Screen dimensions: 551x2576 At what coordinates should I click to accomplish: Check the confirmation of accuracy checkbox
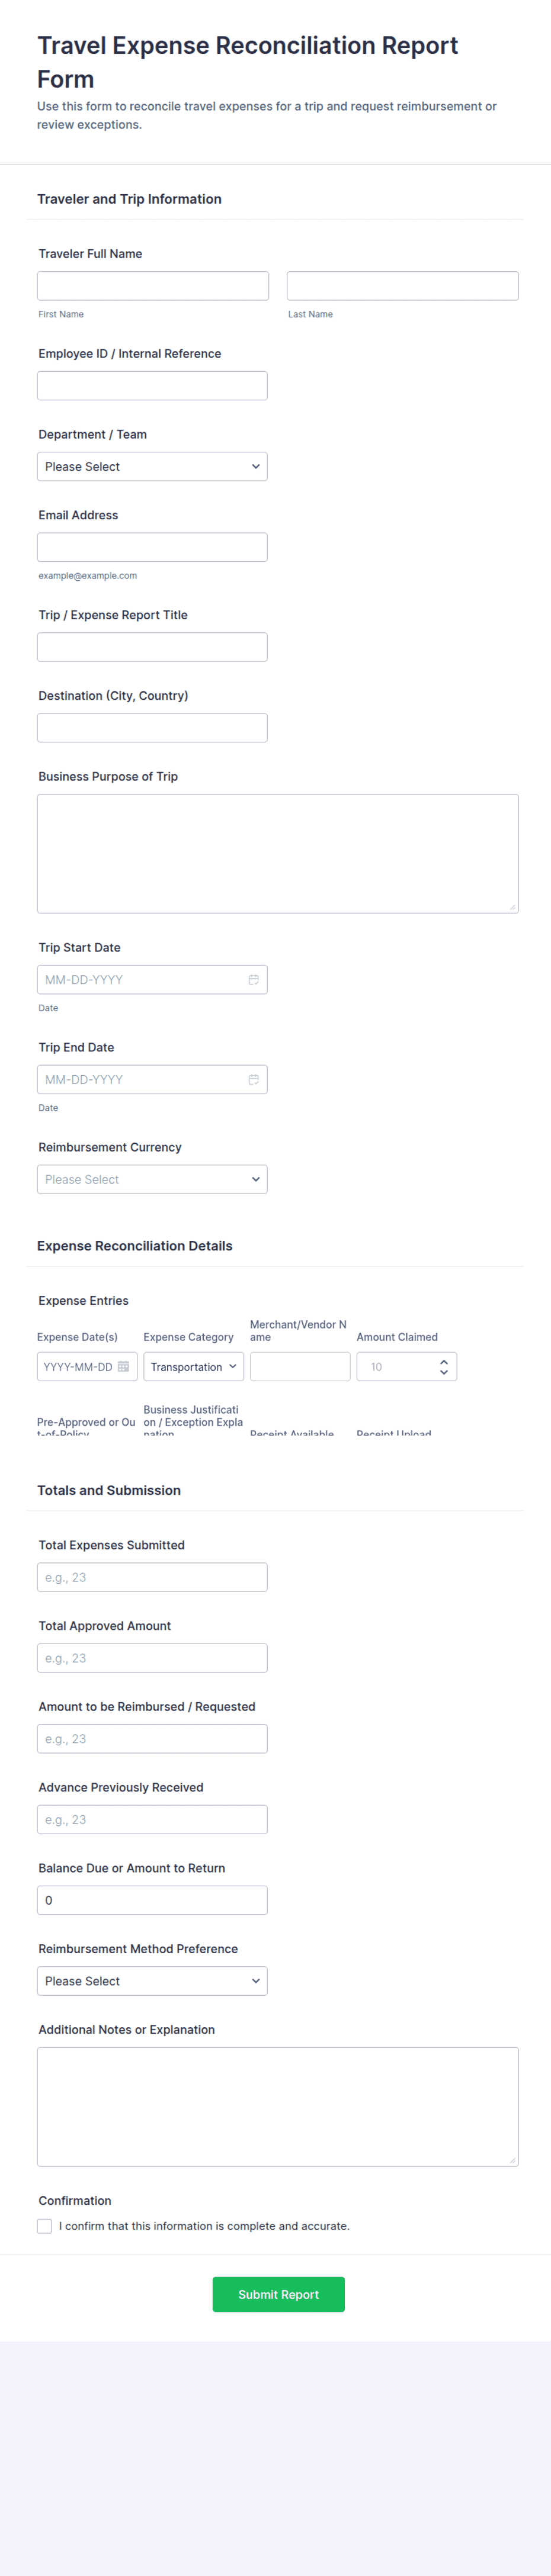[x=45, y=2225]
